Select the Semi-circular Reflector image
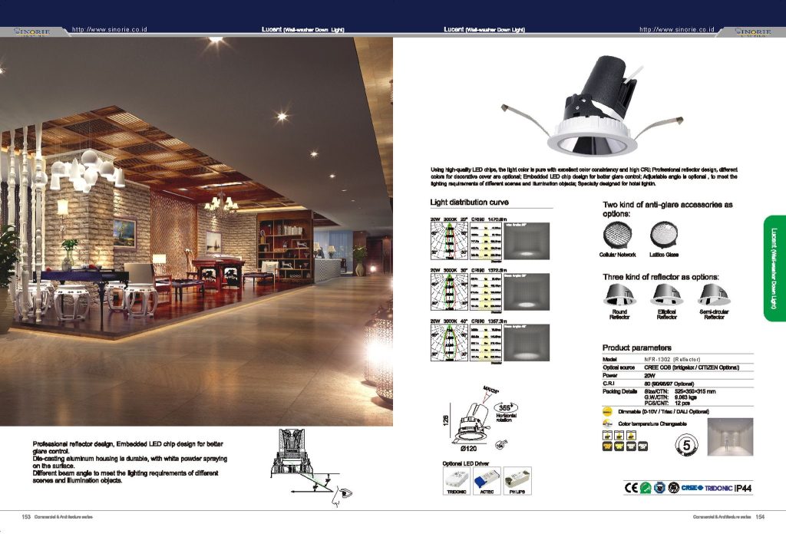The width and height of the screenshot is (786, 537). click(x=714, y=295)
